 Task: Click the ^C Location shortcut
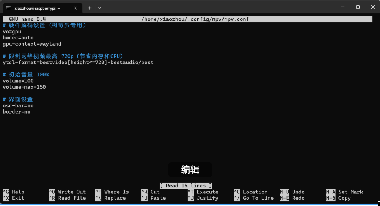pos(251,192)
